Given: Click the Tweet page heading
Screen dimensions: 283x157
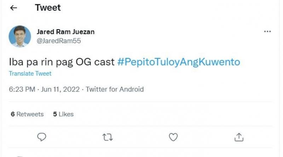Looking at the screenshot, I should (x=48, y=8).
